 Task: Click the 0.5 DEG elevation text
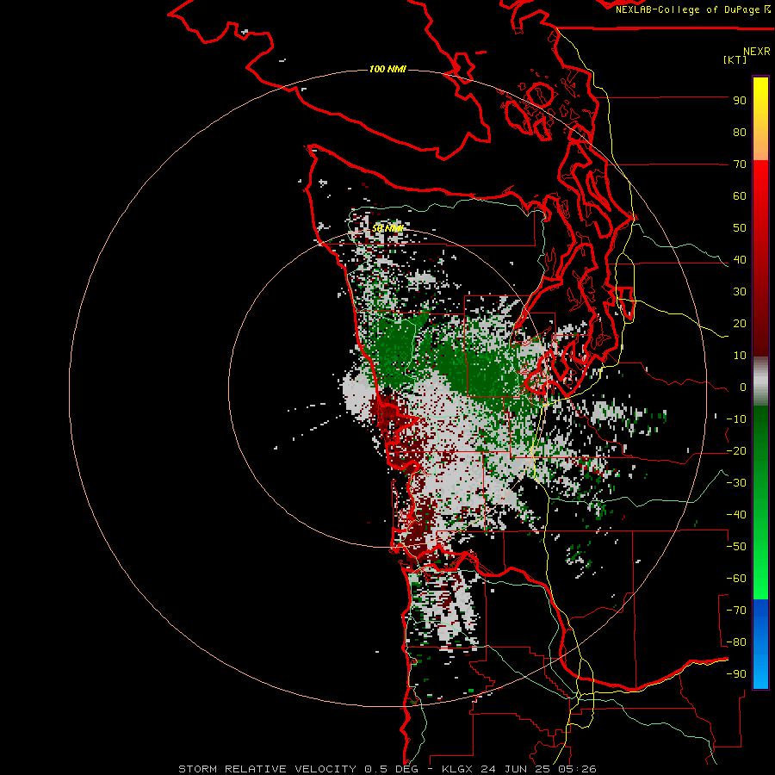[x=392, y=769]
